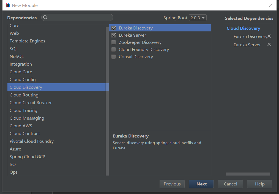Select the Eureka Server list row label
This screenshot has width=279, height=194.
point(132,35)
